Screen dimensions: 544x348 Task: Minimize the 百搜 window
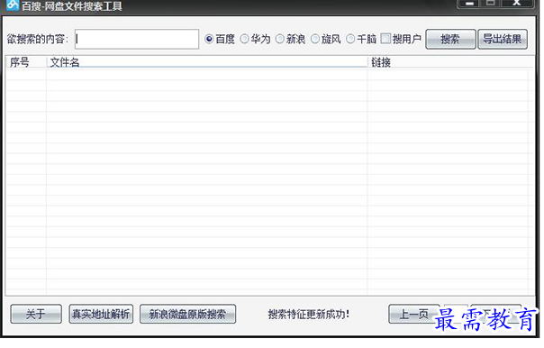[x=469, y=3]
